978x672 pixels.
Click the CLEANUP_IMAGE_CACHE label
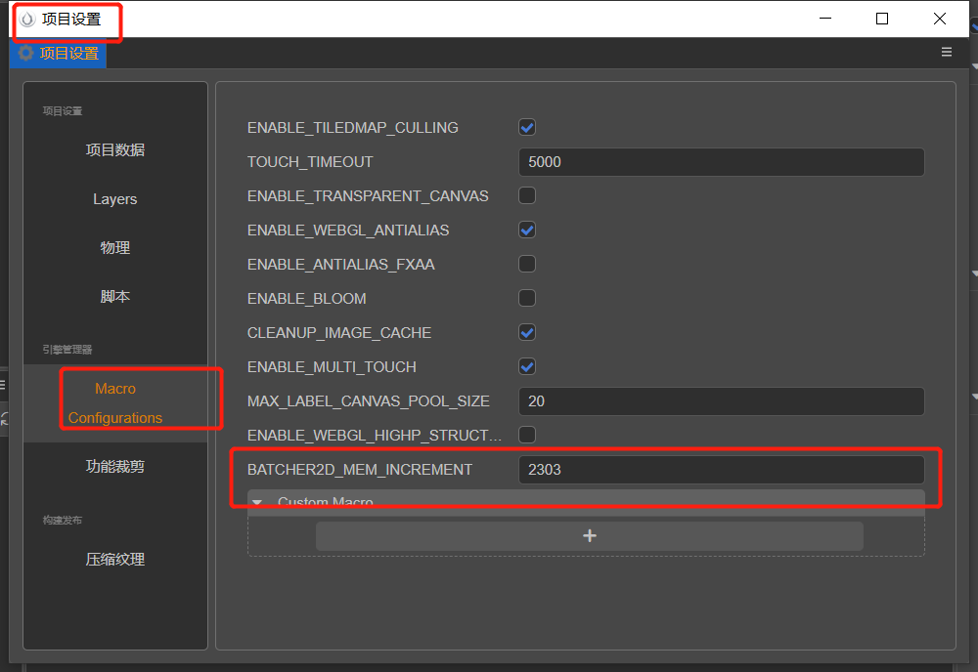(339, 333)
